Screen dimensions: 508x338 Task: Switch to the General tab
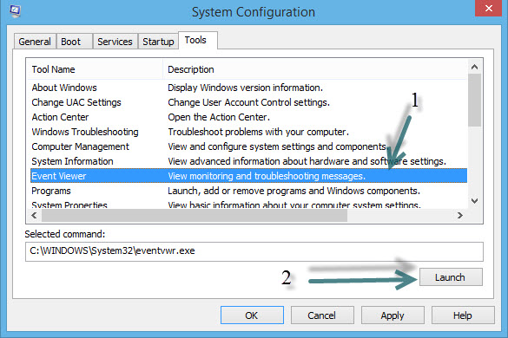pos(35,42)
